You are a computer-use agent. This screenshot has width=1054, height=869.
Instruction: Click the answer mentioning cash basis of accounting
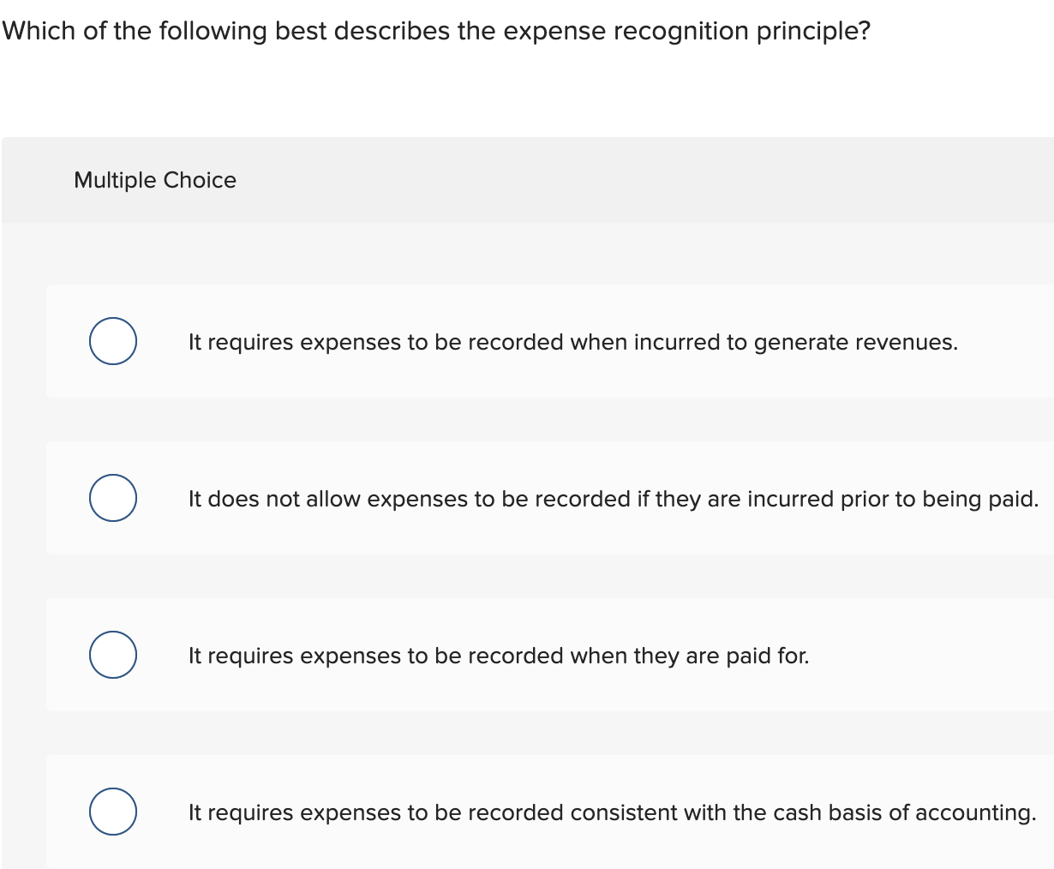click(x=610, y=812)
